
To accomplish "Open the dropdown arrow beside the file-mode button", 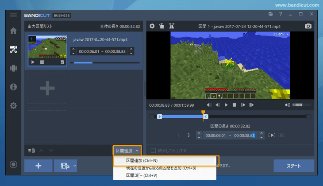I will 75,166.
